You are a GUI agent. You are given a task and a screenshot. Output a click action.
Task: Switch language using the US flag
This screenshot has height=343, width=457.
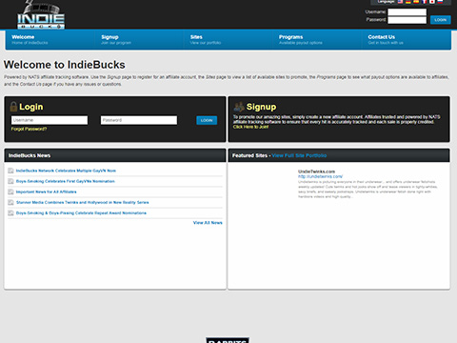(x=400, y=2)
